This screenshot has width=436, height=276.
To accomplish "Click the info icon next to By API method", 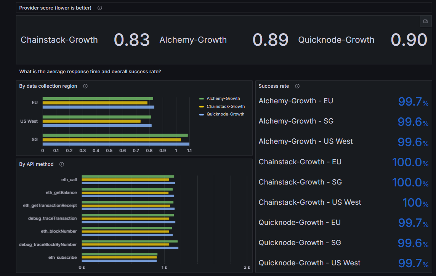I will click(62, 164).
